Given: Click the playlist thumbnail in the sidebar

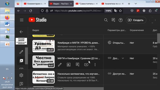Looking at the screenshot, I should point(21,41).
